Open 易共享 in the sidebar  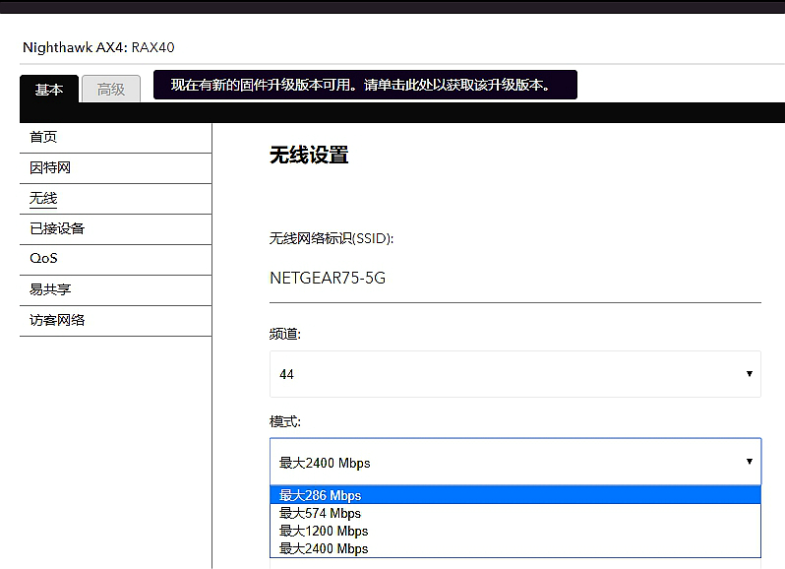[116, 289]
